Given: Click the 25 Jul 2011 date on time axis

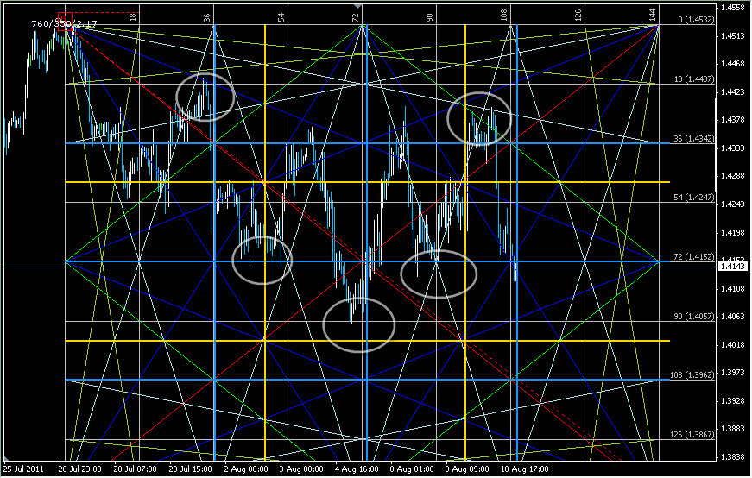Looking at the screenshot, I should coord(23,469).
